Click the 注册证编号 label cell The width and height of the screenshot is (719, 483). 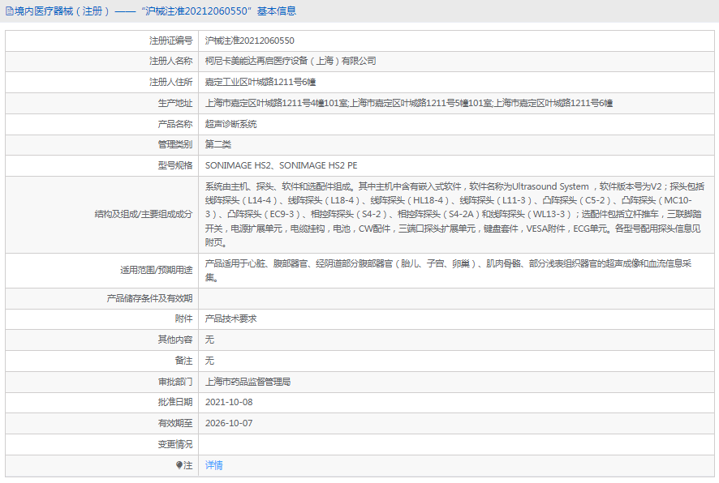tap(101, 41)
